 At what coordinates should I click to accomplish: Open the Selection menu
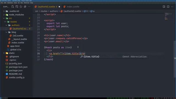pos(10,3)
